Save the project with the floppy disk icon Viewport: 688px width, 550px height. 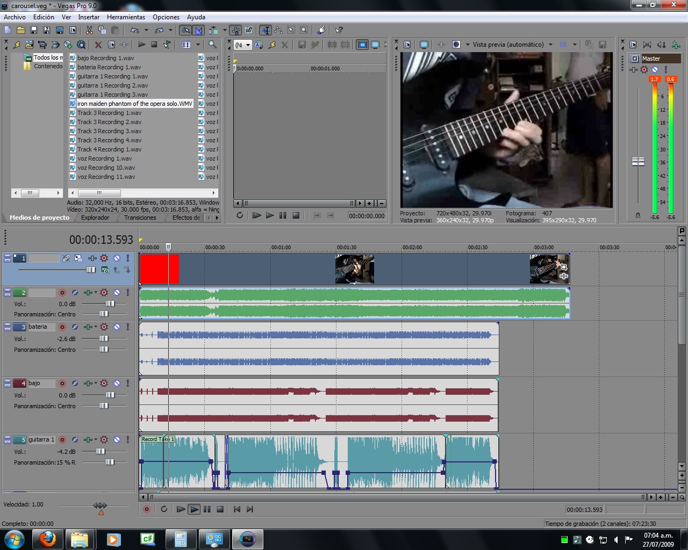coord(33,30)
